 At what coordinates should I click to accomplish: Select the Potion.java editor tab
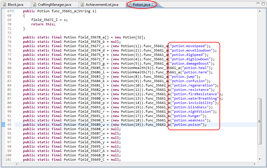pyautogui.click(x=141, y=5)
